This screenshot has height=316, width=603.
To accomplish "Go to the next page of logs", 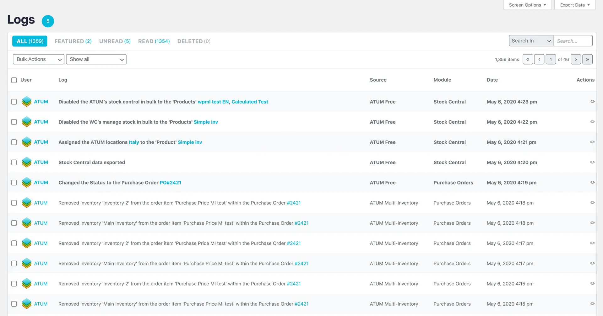I will pyautogui.click(x=576, y=59).
